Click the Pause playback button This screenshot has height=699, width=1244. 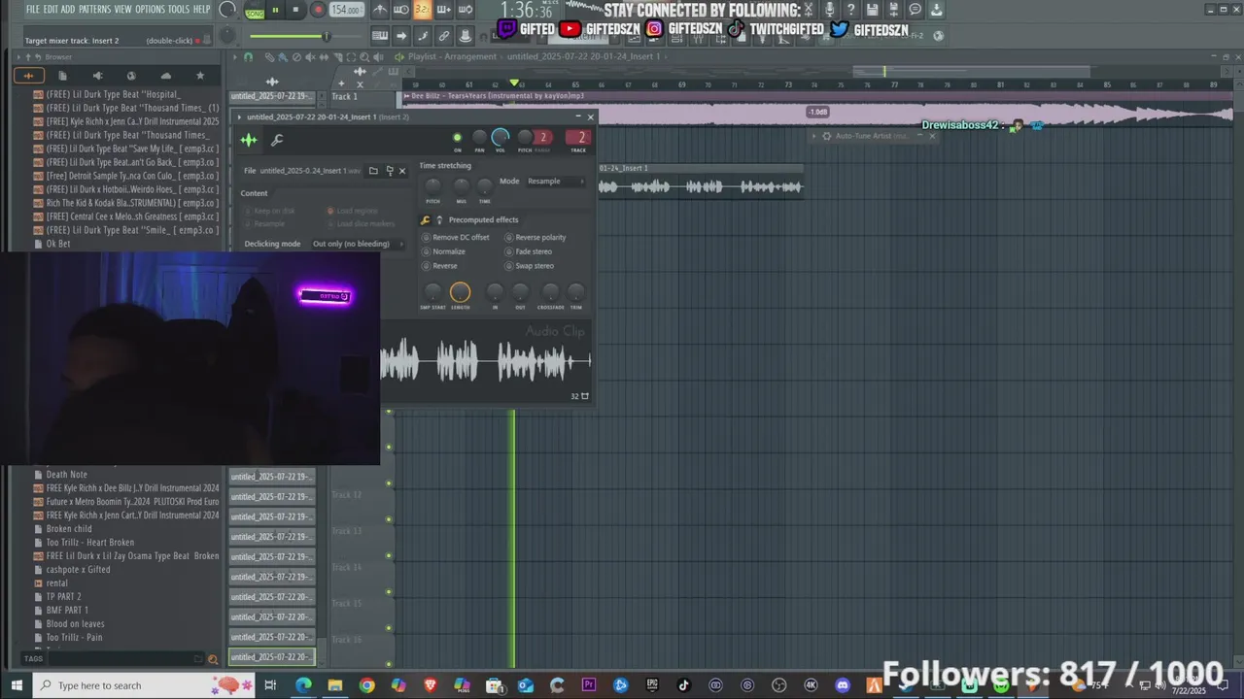point(275,11)
